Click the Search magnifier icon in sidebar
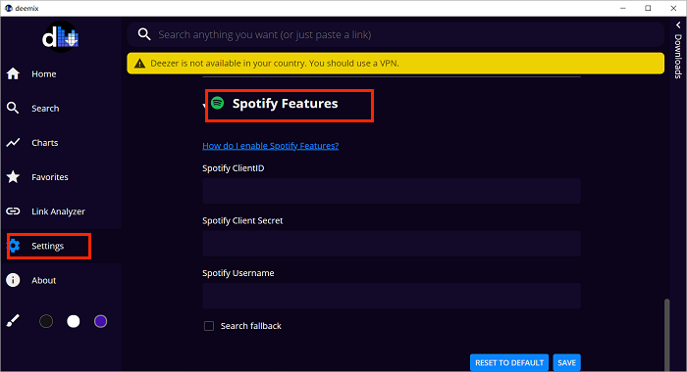 point(13,108)
